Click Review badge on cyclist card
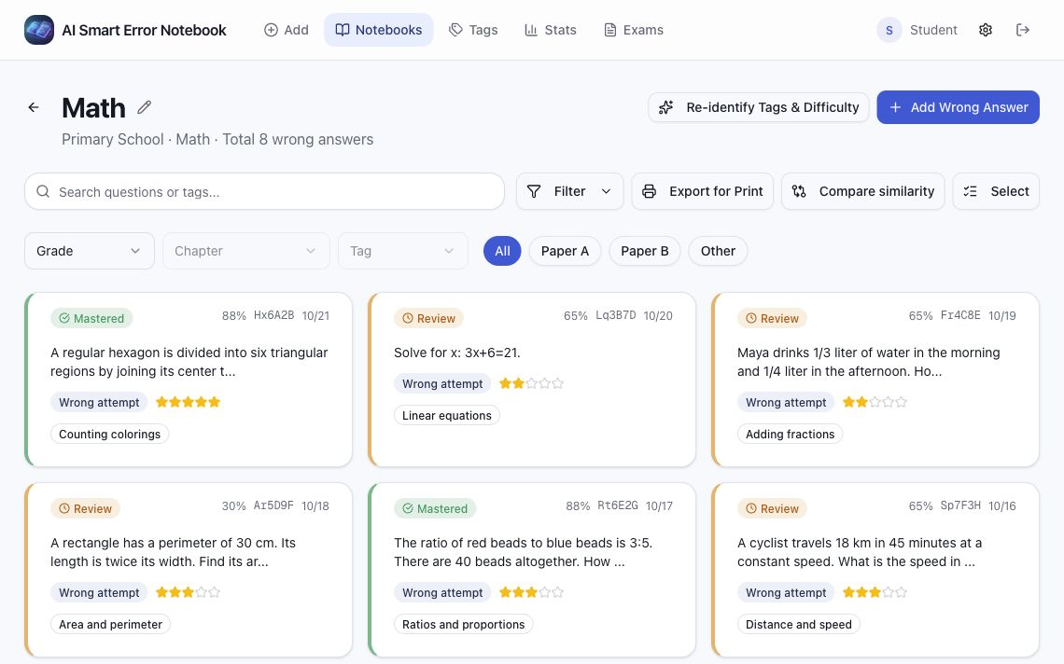This screenshot has width=1064, height=664. (772, 508)
